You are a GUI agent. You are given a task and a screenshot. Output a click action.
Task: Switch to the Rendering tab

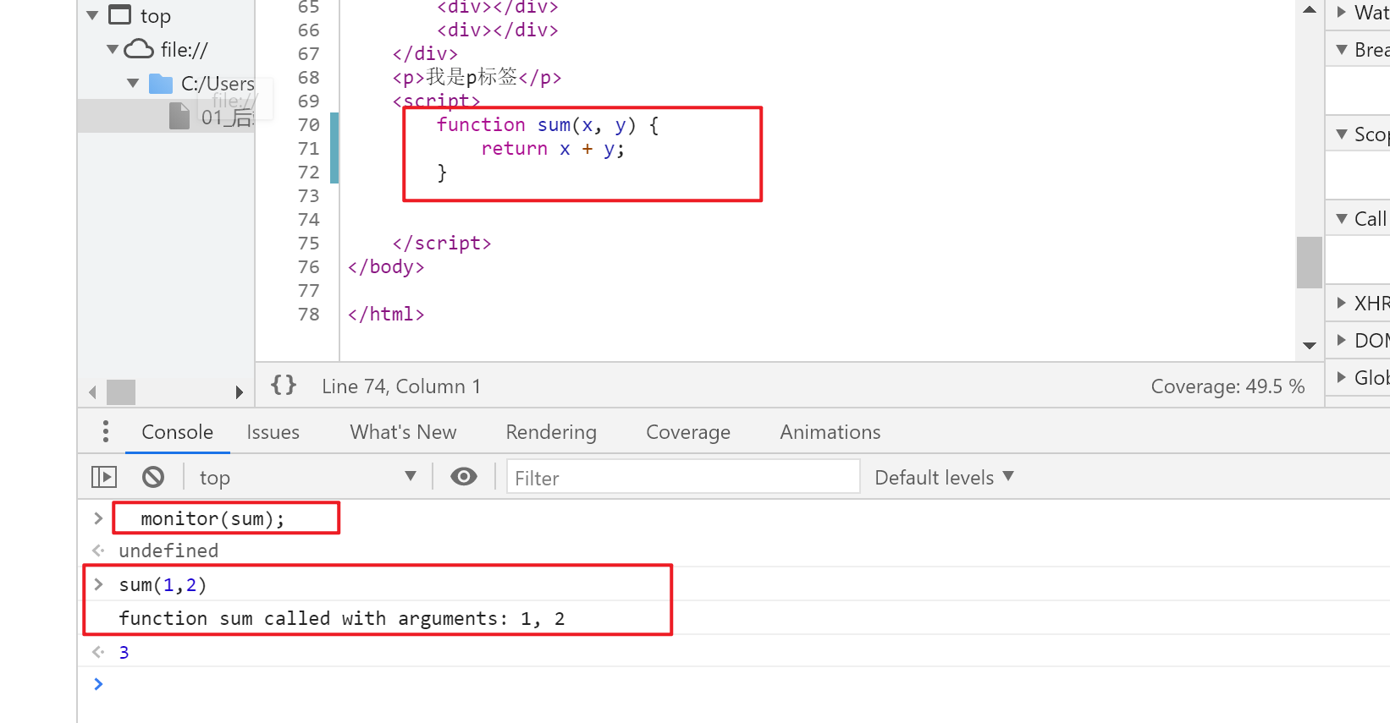coord(551,432)
